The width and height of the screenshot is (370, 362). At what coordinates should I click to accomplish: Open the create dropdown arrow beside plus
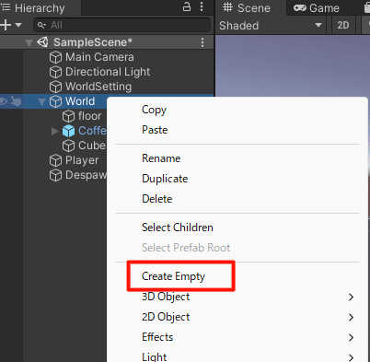click(18, 25)
